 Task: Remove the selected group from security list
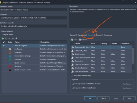(x=83, y=40)
